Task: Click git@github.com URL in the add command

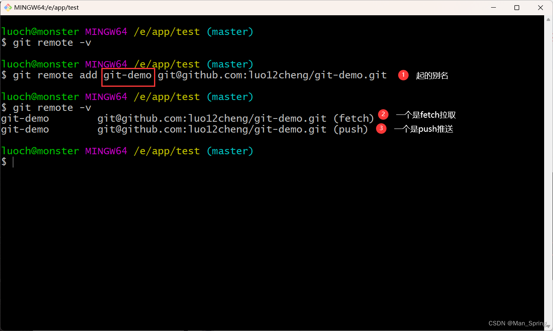Action: [x=272, y=75]
